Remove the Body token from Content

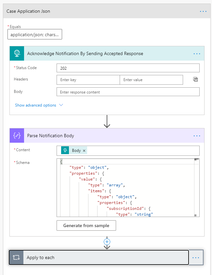[x=84, y=151]
